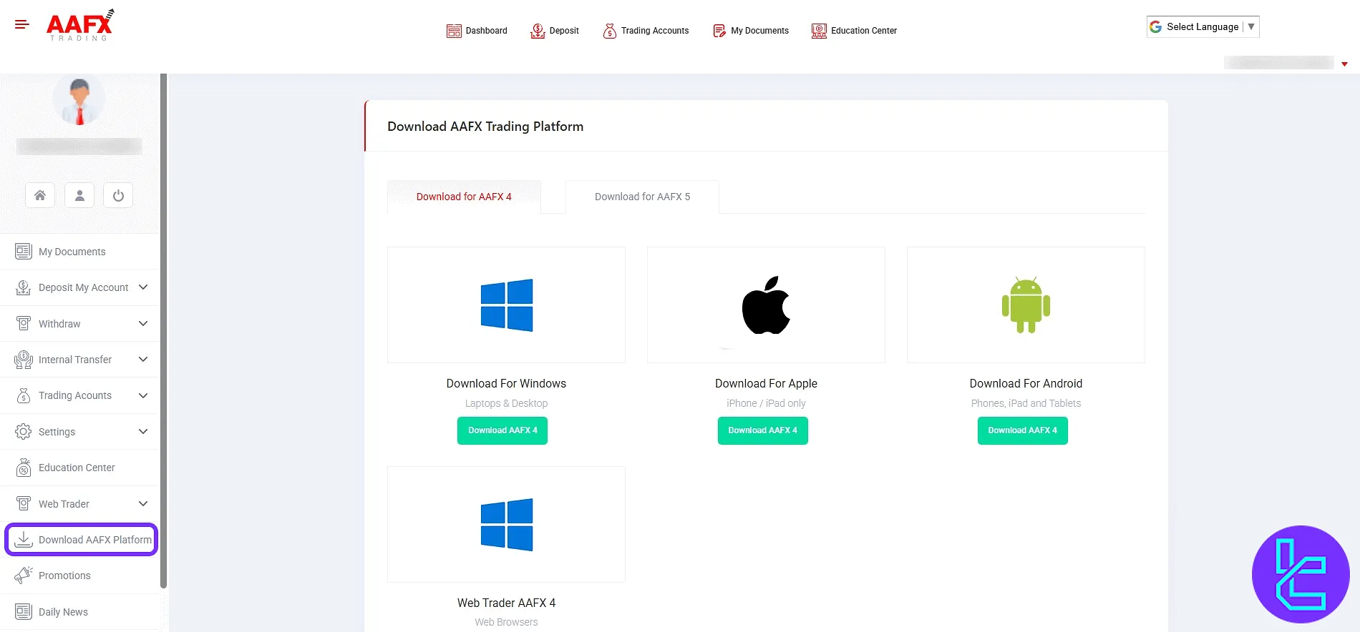Image resolution: width=1360 pixels, height=632 pixels.
Task: Select Download AAFX Platform sidebar item
Action: pos(81,540)
